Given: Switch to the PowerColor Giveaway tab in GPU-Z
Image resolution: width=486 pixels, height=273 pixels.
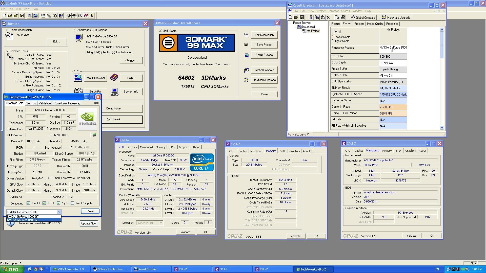Looking at the screenshot, I should (x=67, y=103).
